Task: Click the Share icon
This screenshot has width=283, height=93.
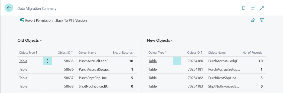Action: click(252, 20)
